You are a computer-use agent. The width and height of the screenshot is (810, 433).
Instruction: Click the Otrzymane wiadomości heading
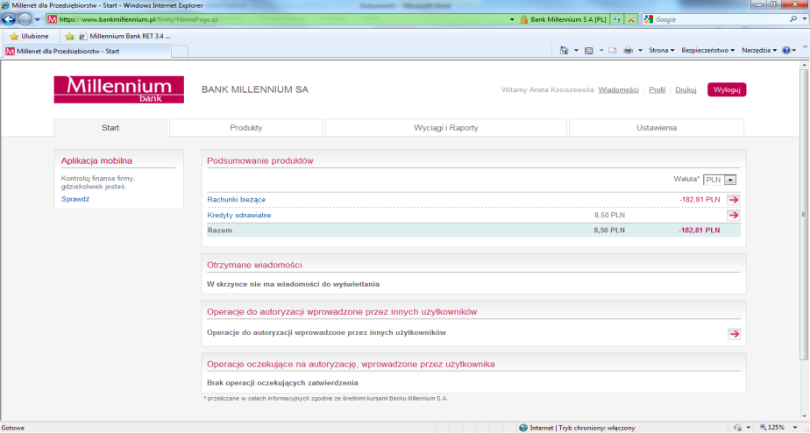254,265
